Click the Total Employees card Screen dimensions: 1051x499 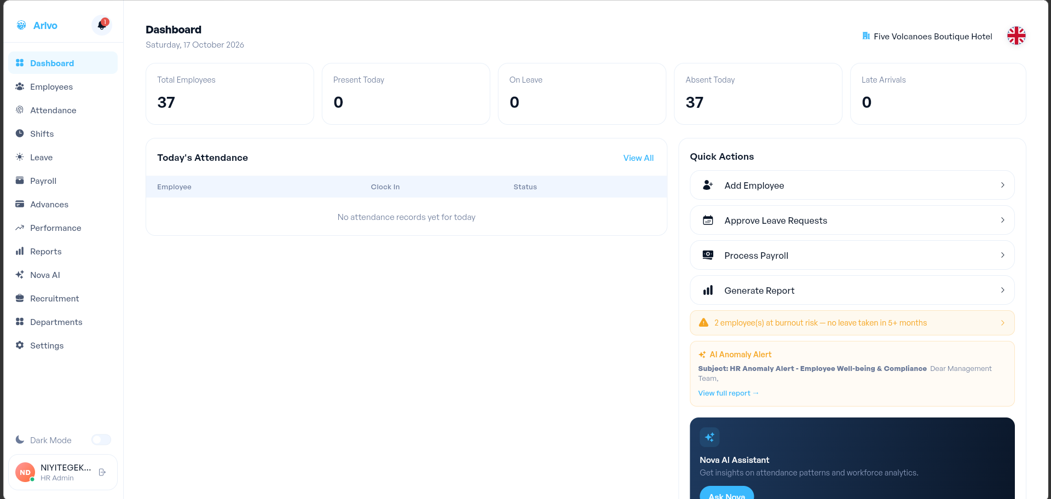[x=230, y=94]
